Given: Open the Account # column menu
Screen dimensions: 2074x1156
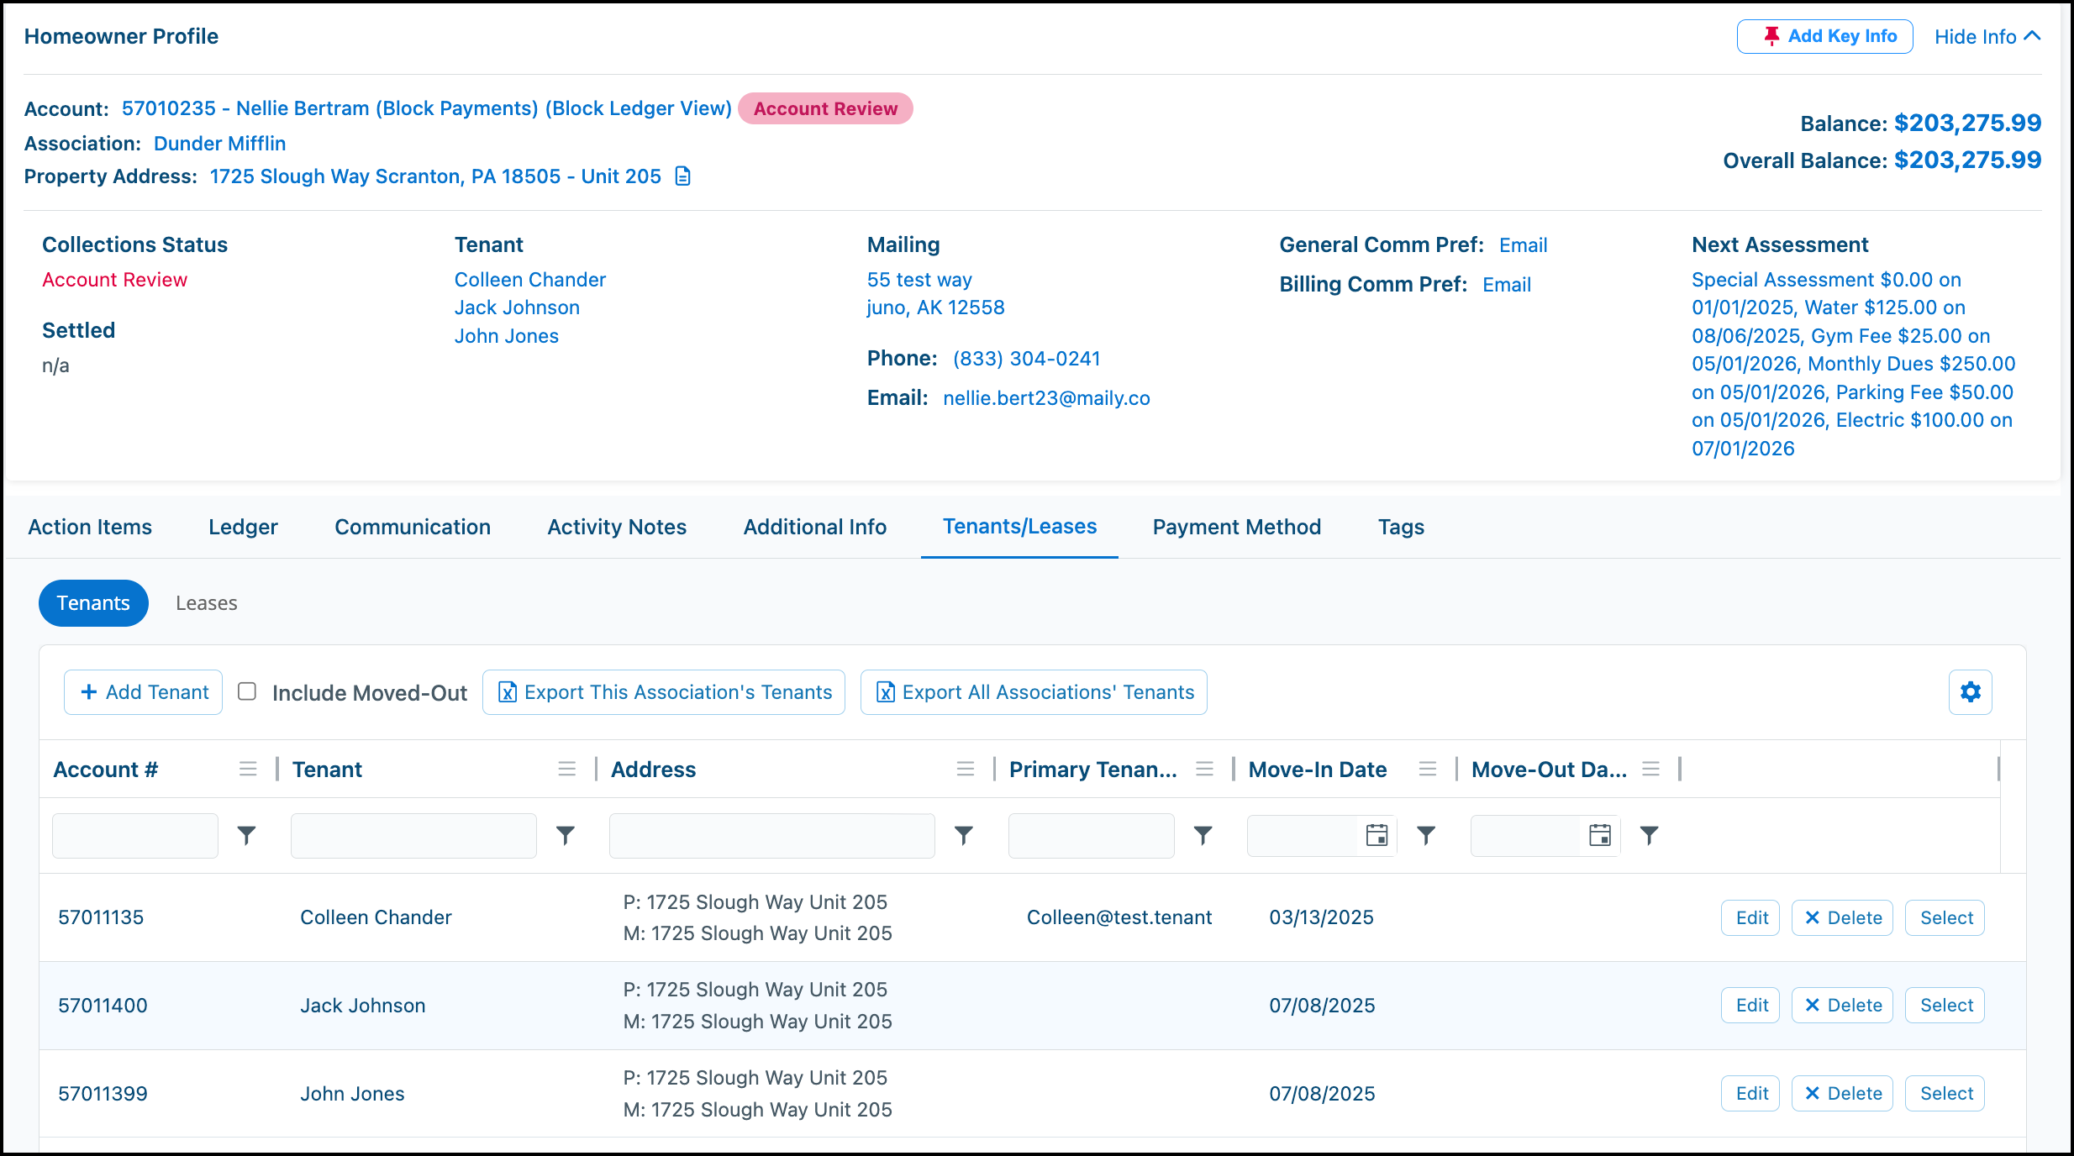Looking at the screenshot, I should click(248, 770).
